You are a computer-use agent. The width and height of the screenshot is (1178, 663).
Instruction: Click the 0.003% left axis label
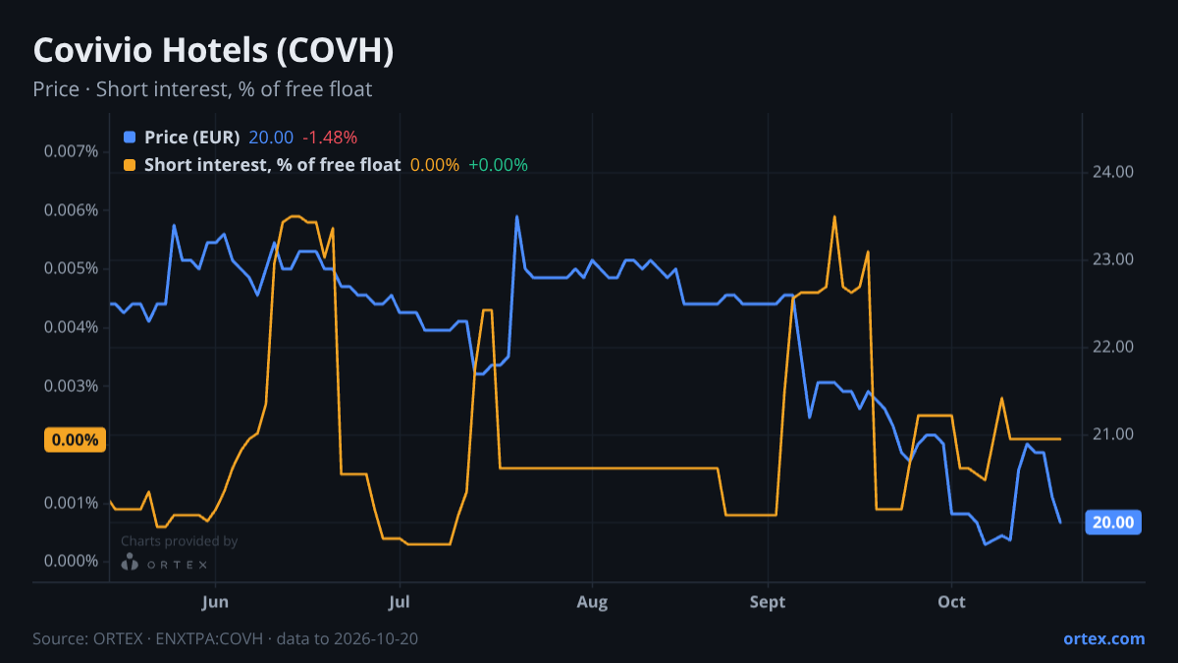pyautogui.click(x=71, y=386)
